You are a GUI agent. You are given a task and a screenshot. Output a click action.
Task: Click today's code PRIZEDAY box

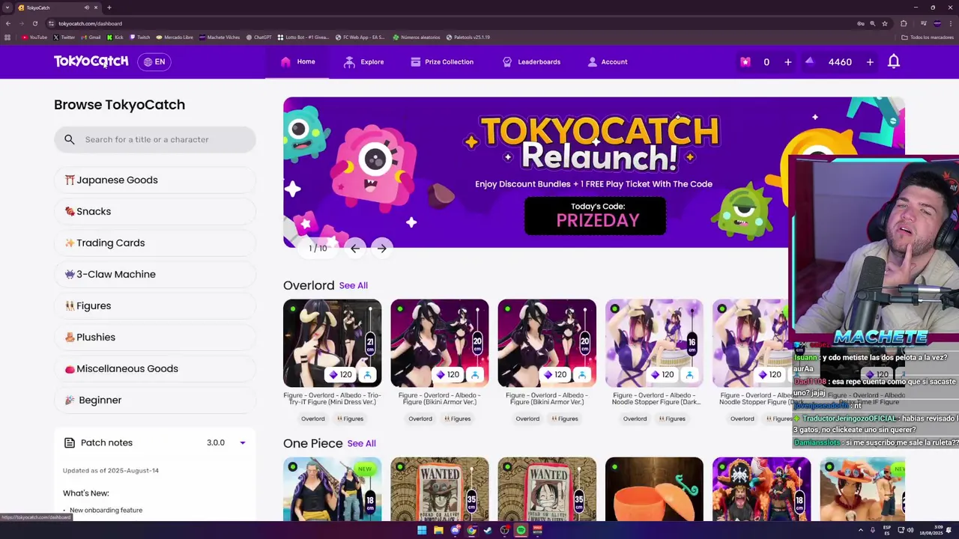[595, 216]
